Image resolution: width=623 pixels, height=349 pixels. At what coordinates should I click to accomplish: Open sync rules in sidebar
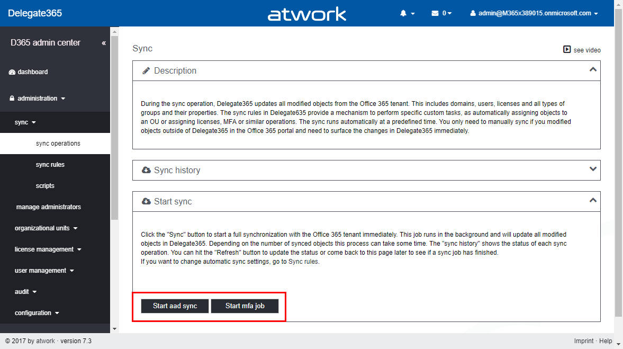tap(50, 165)
